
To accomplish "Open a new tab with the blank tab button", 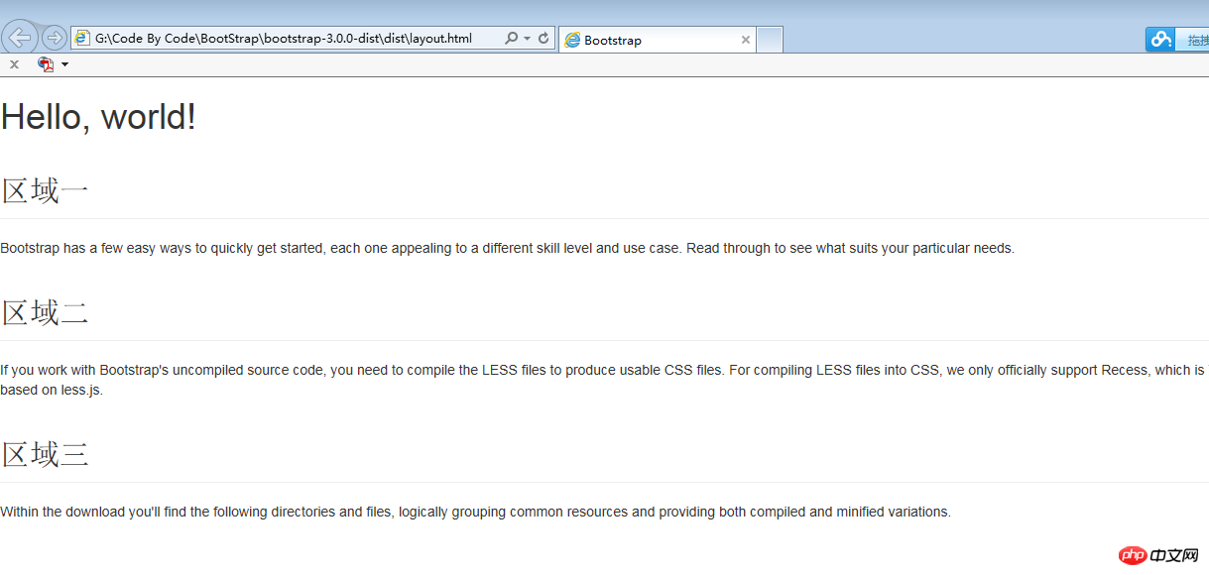I will pyautogui.click(x=770, y=40).
